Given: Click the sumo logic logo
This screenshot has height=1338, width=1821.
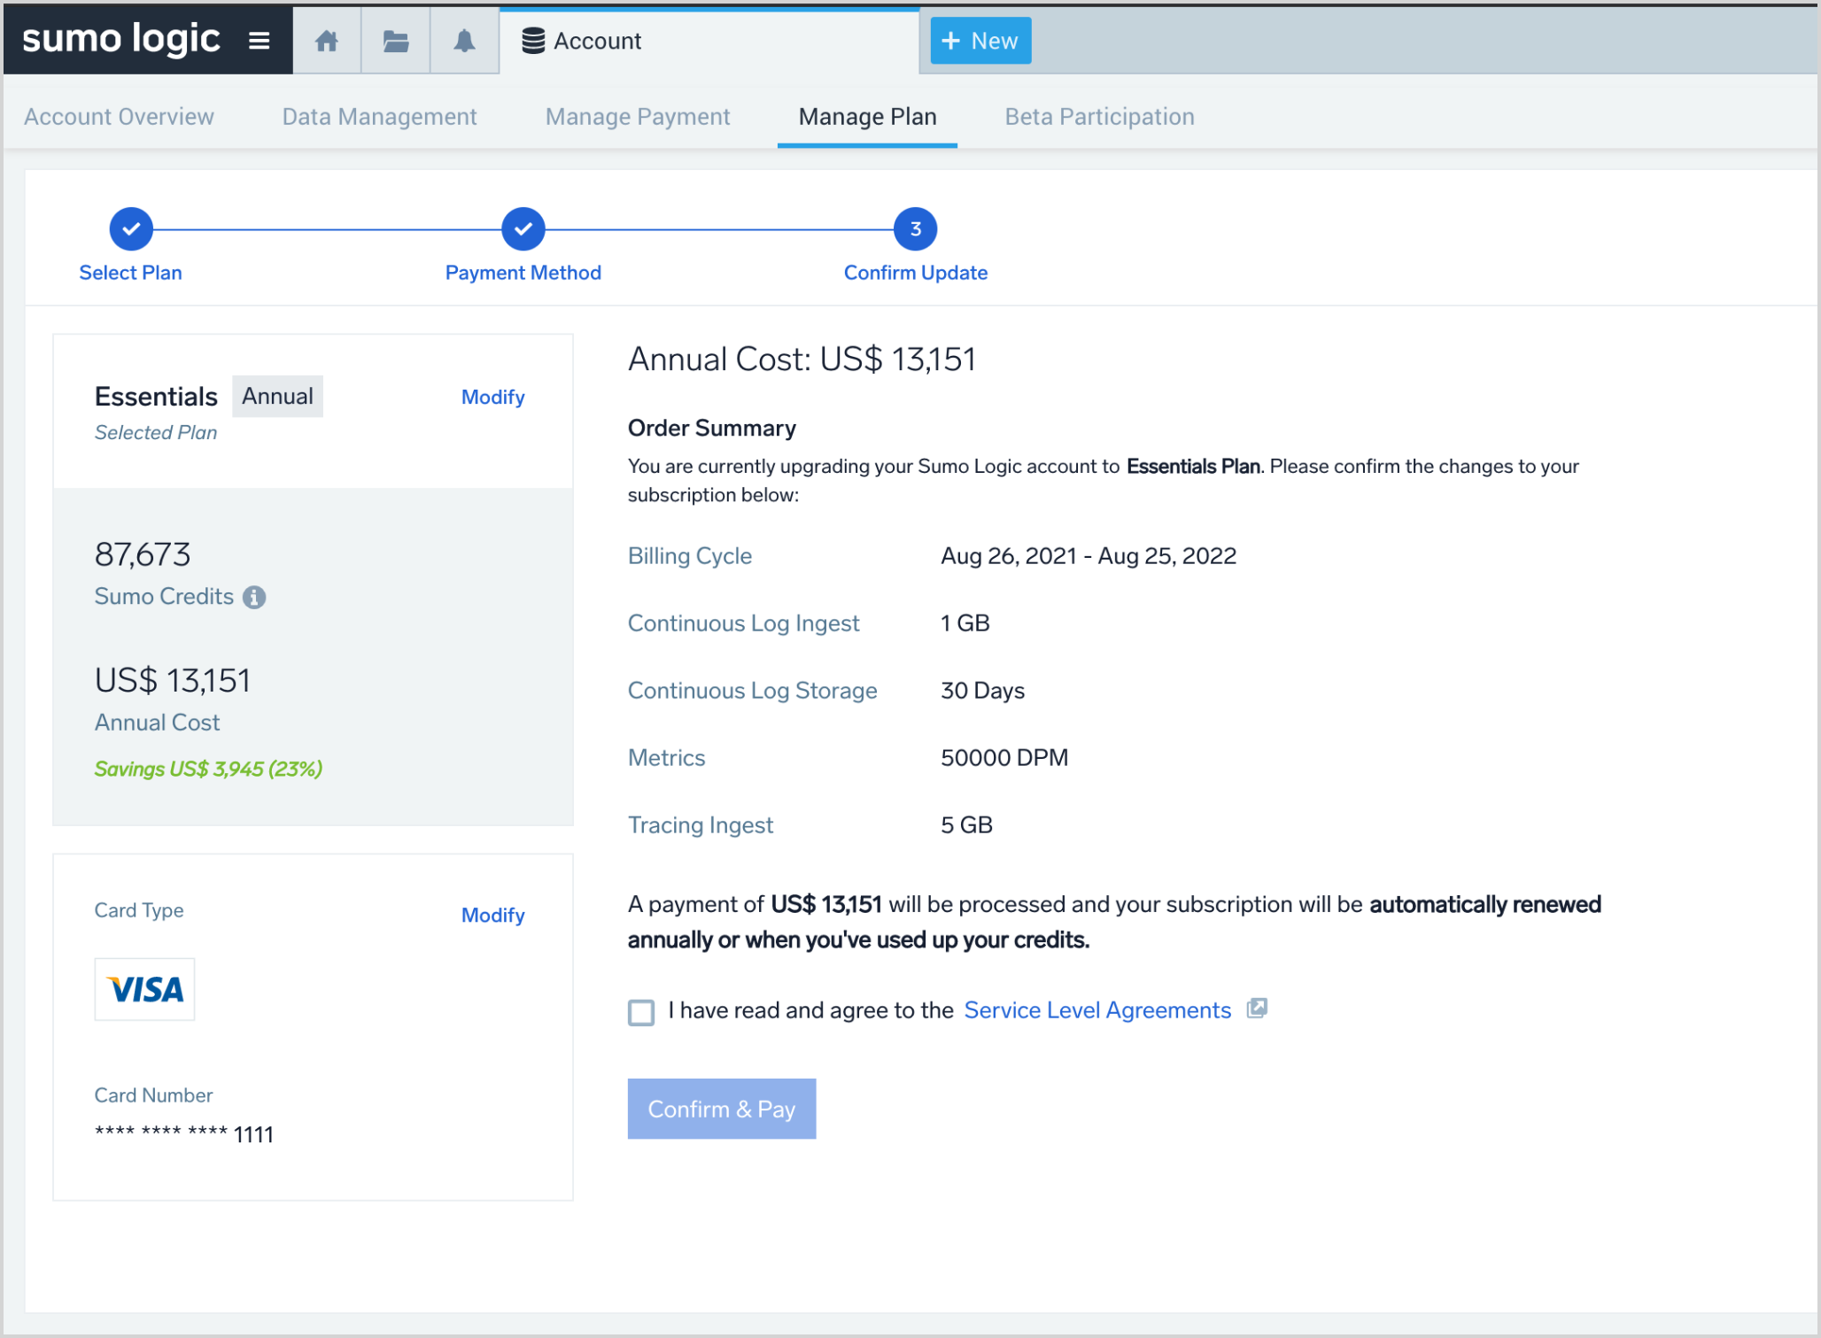Looking at the screenshot, I should tap(121, 39).
